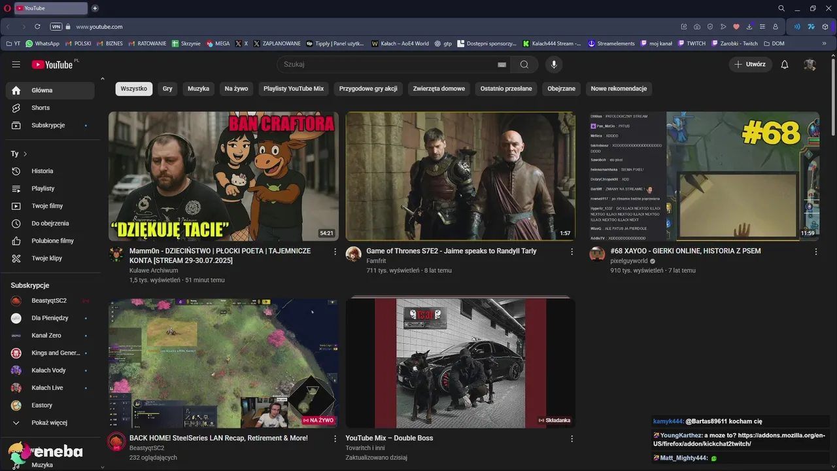Toggle the Opera VPN badge

56,27
